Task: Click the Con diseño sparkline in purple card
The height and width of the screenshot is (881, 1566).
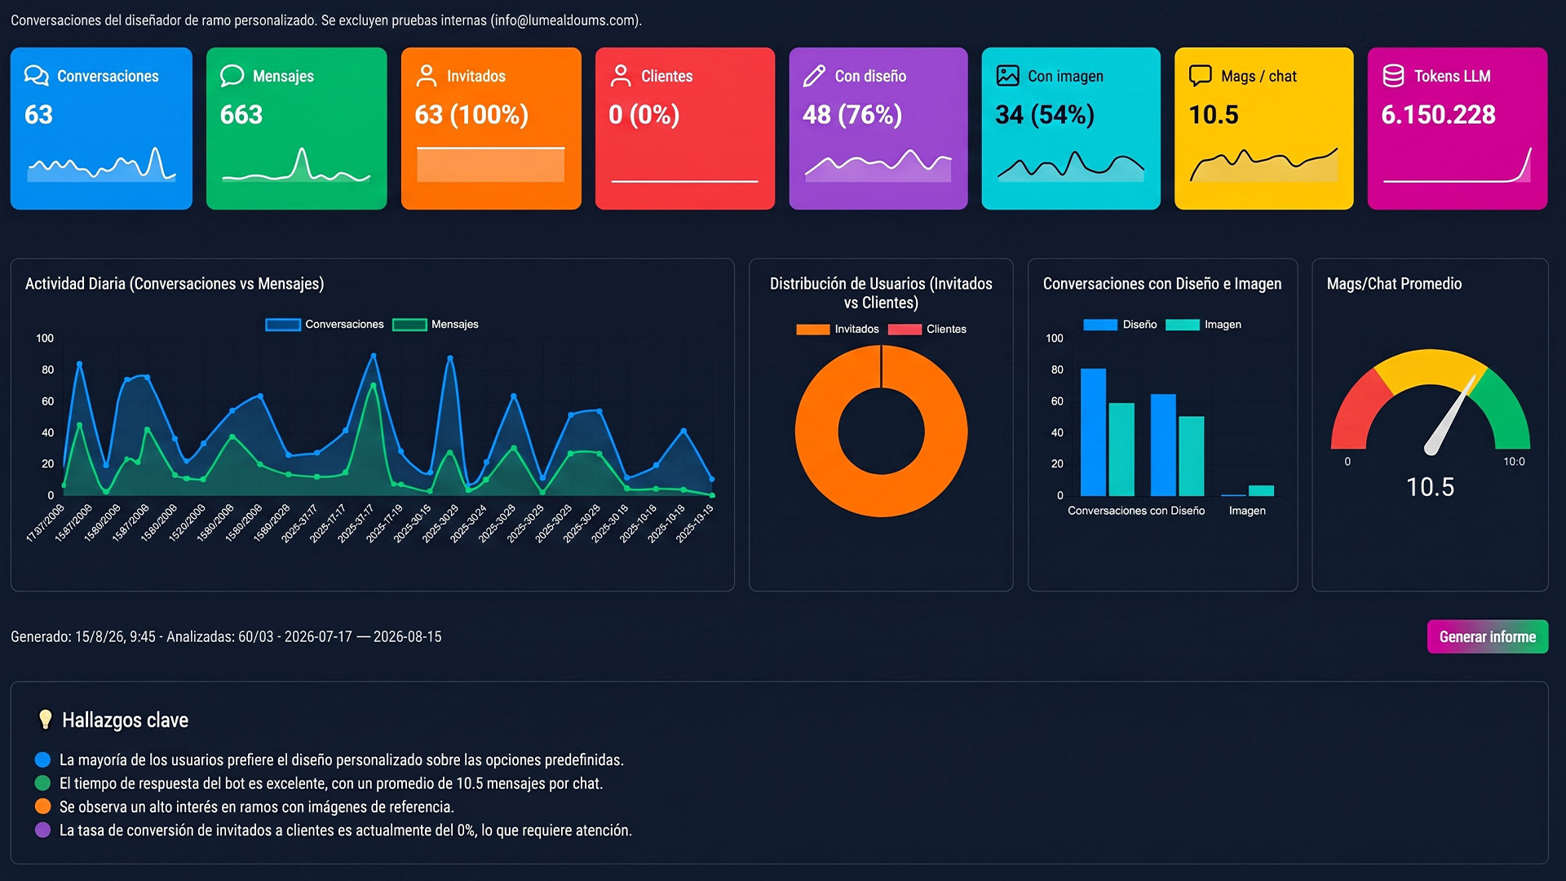Action: tap(878, 166)
